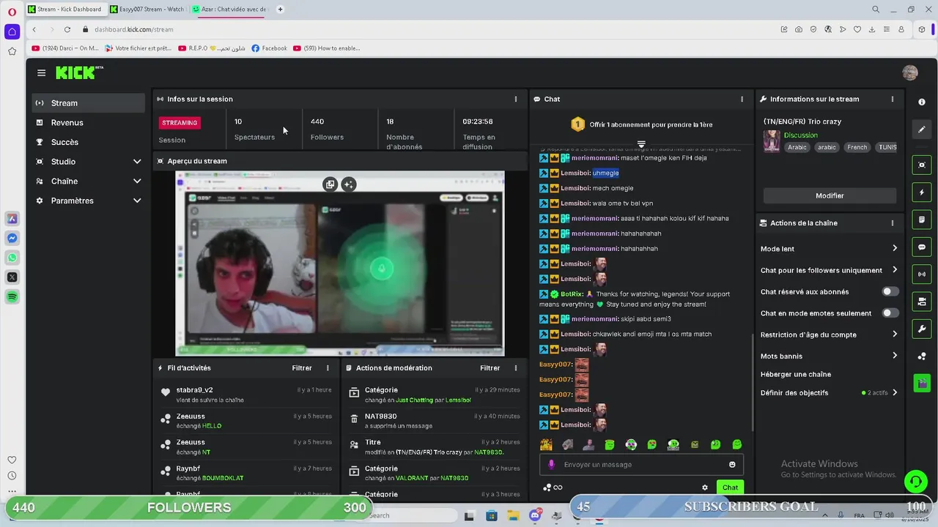Open Chat panel three-dot menu
The image size is (938, 527).
click(x=742, y=99)
